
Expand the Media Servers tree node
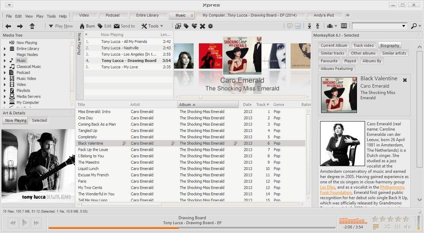point(4,97)
